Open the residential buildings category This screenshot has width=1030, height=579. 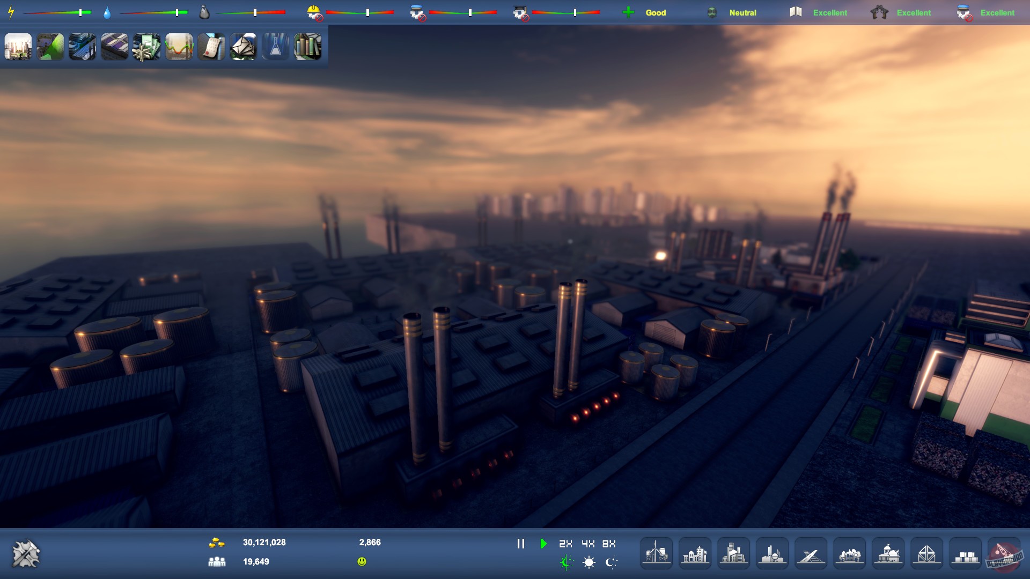tap(695, 553)
